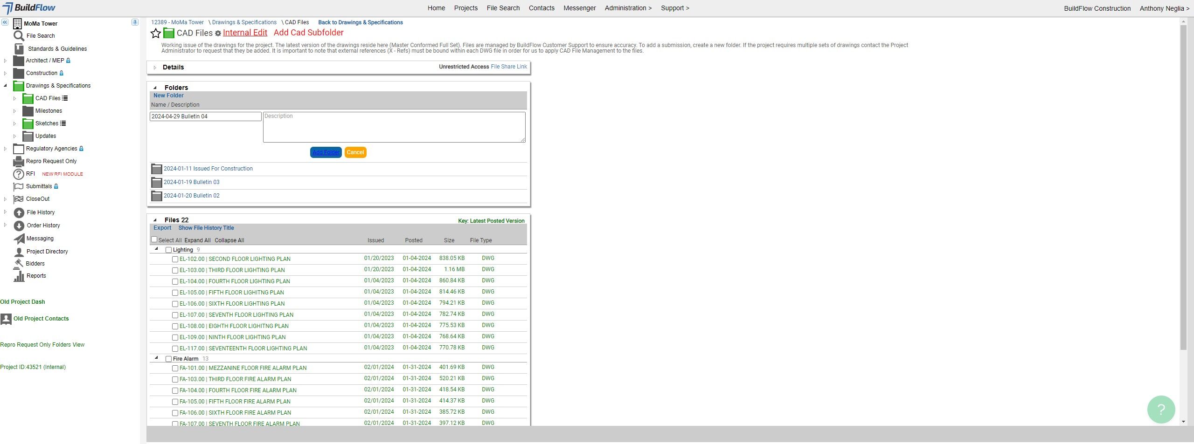Click inside the folder Description text box
Viewport: 1194px width, 444px height.
tap(394, 127)
